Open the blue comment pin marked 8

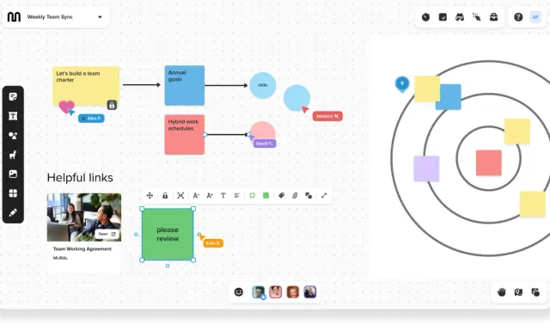(x=402, y=84)
